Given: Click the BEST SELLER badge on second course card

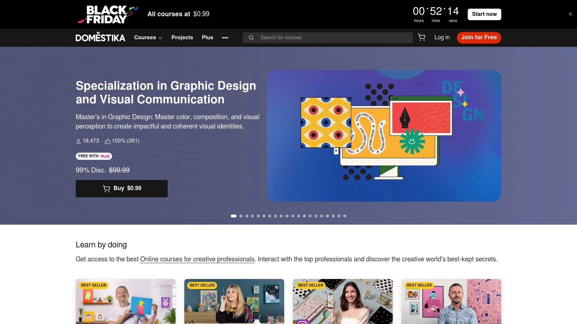Looking at the screenshot, I should (x=202, y=285).
